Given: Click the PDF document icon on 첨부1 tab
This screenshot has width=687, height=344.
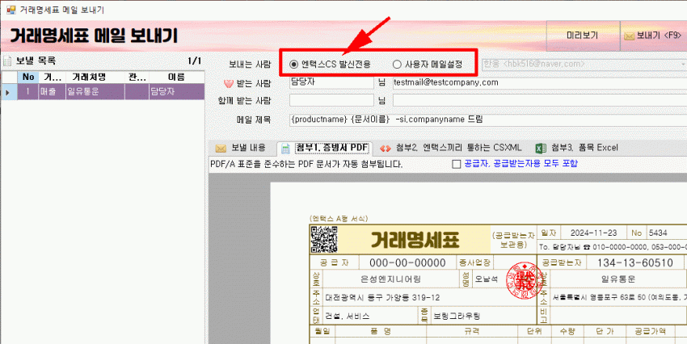Looking at the screenshot, I should click(286, 148).
